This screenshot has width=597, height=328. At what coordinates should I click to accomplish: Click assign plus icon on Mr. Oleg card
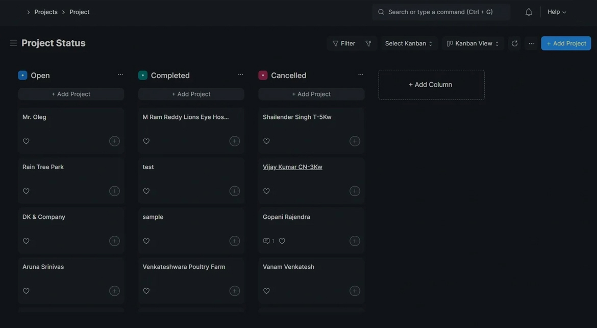[x=114, y=141]
